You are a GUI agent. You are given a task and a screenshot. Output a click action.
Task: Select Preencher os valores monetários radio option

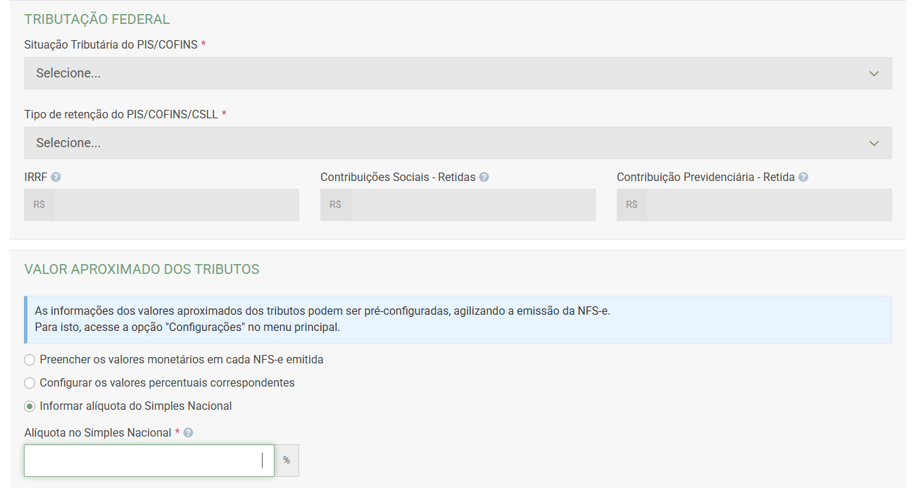point(30,361)
